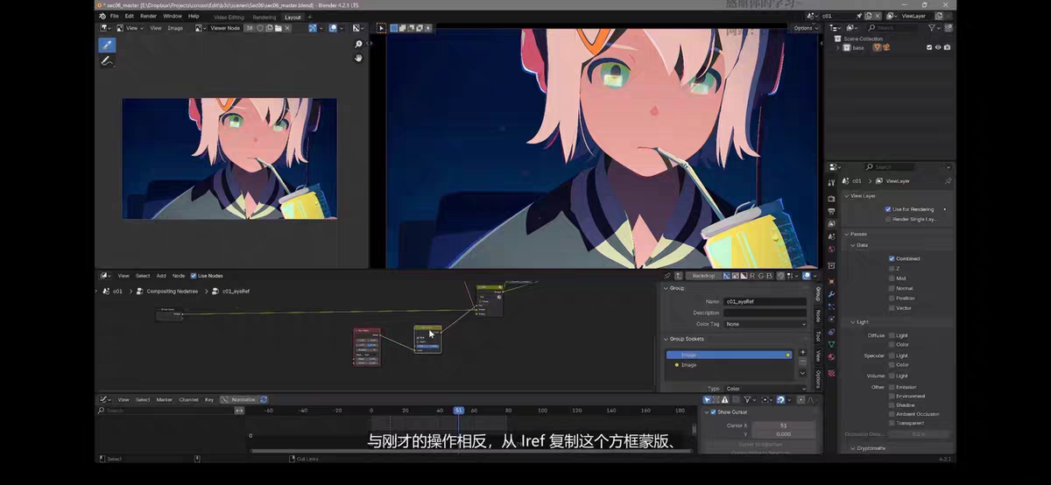Open the Add menu in compositor

point(161,276)
